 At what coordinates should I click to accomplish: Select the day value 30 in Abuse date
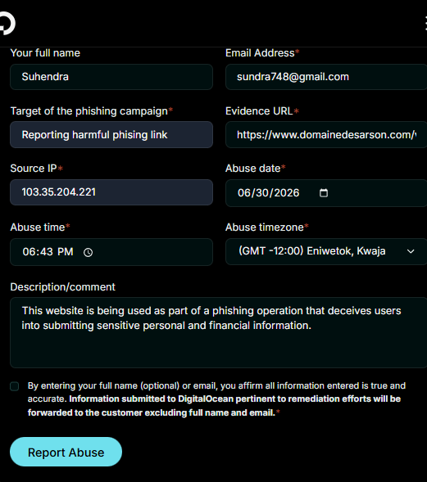262,193
